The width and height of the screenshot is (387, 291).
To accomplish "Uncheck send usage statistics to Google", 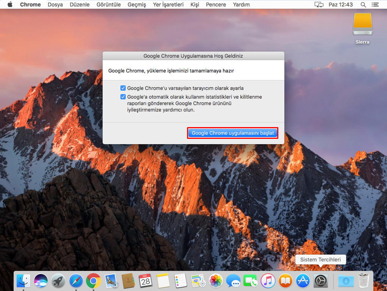I will 123,97.
